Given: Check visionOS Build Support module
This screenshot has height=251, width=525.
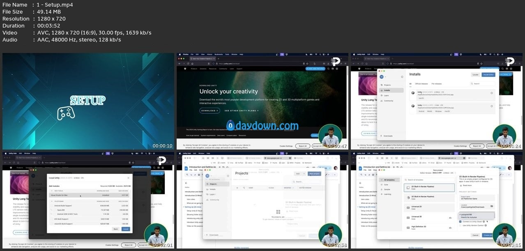Looking at the screenshot, I should pyautogui.click(x=52, y=224).
